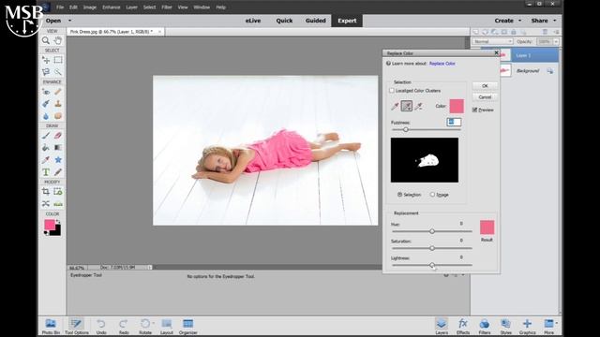Select the Gradient tool
Viewport: 600px width, 337px height.
[x=58, y=148]
